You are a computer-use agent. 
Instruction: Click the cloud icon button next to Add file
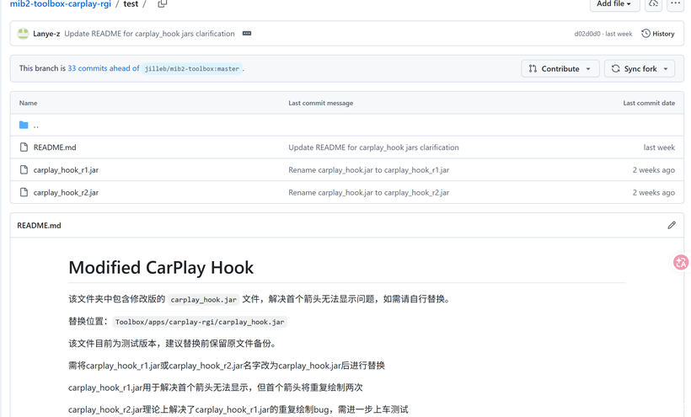click(x=654, y=4)
